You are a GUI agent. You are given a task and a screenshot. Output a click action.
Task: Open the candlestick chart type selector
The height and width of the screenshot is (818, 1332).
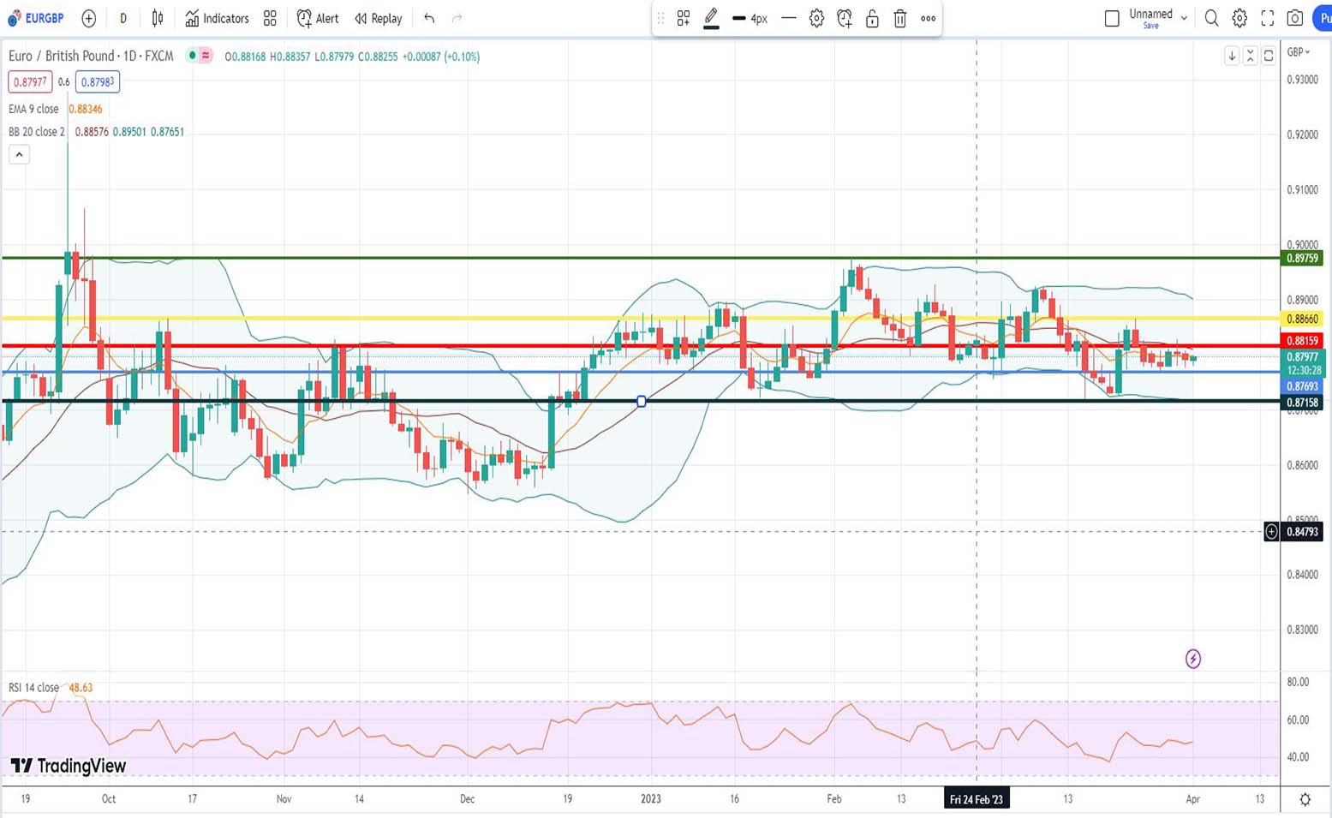(x=158, y=18)
